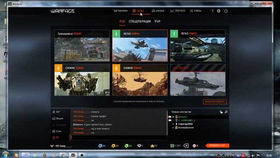
Task: Click the player name -МС-Баяр
Action: tap(63, 146)
